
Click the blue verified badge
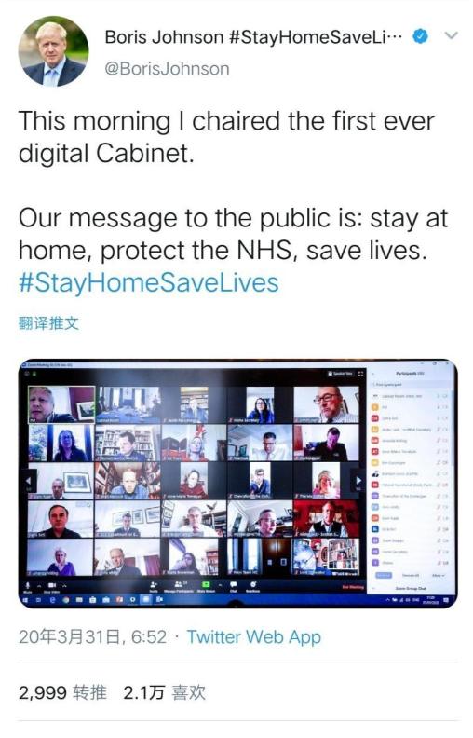[x=420, y=36]
